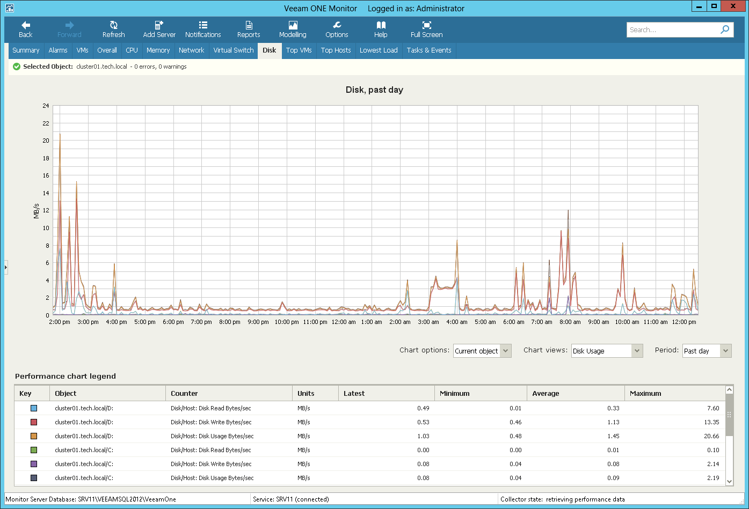The width and height of the screenshot is (749, 509).
Task: Sort legend by Units column header
Action: [315, 393]
